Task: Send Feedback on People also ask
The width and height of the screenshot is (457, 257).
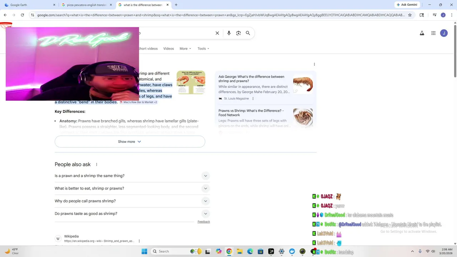Action: 204,222
